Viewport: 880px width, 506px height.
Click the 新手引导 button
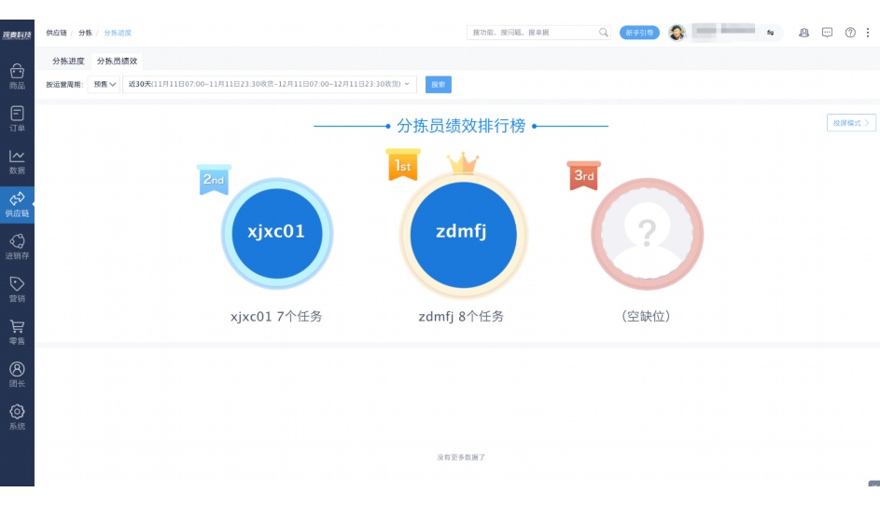click(639, 33)
